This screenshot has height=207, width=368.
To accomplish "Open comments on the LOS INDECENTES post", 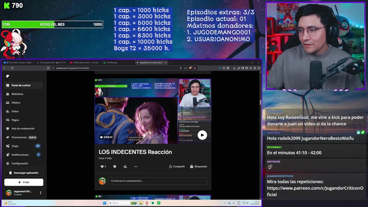I will (115, 166).
